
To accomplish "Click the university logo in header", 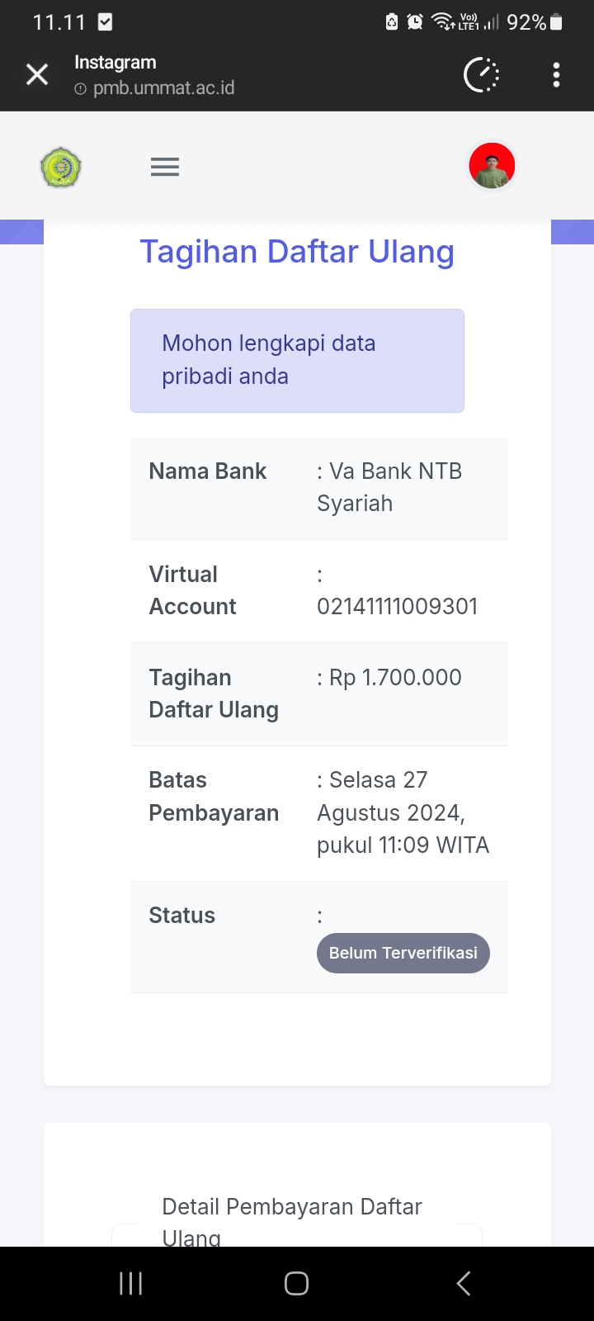I will click(61, 168).
